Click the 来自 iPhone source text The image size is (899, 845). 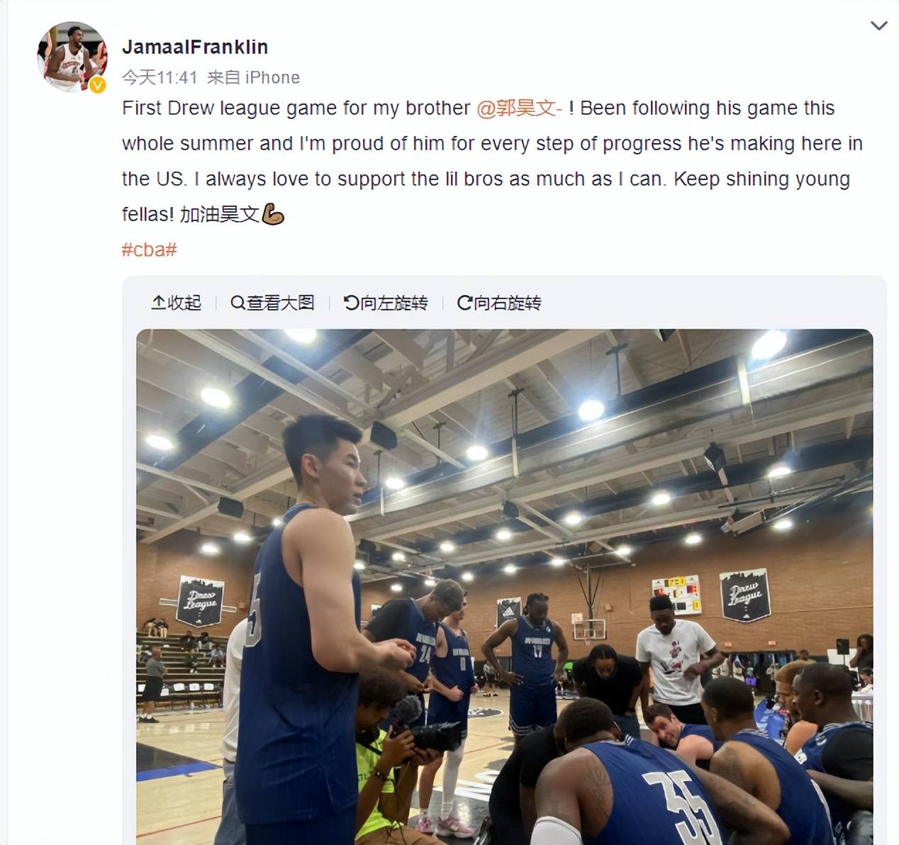tap(253, 77)
